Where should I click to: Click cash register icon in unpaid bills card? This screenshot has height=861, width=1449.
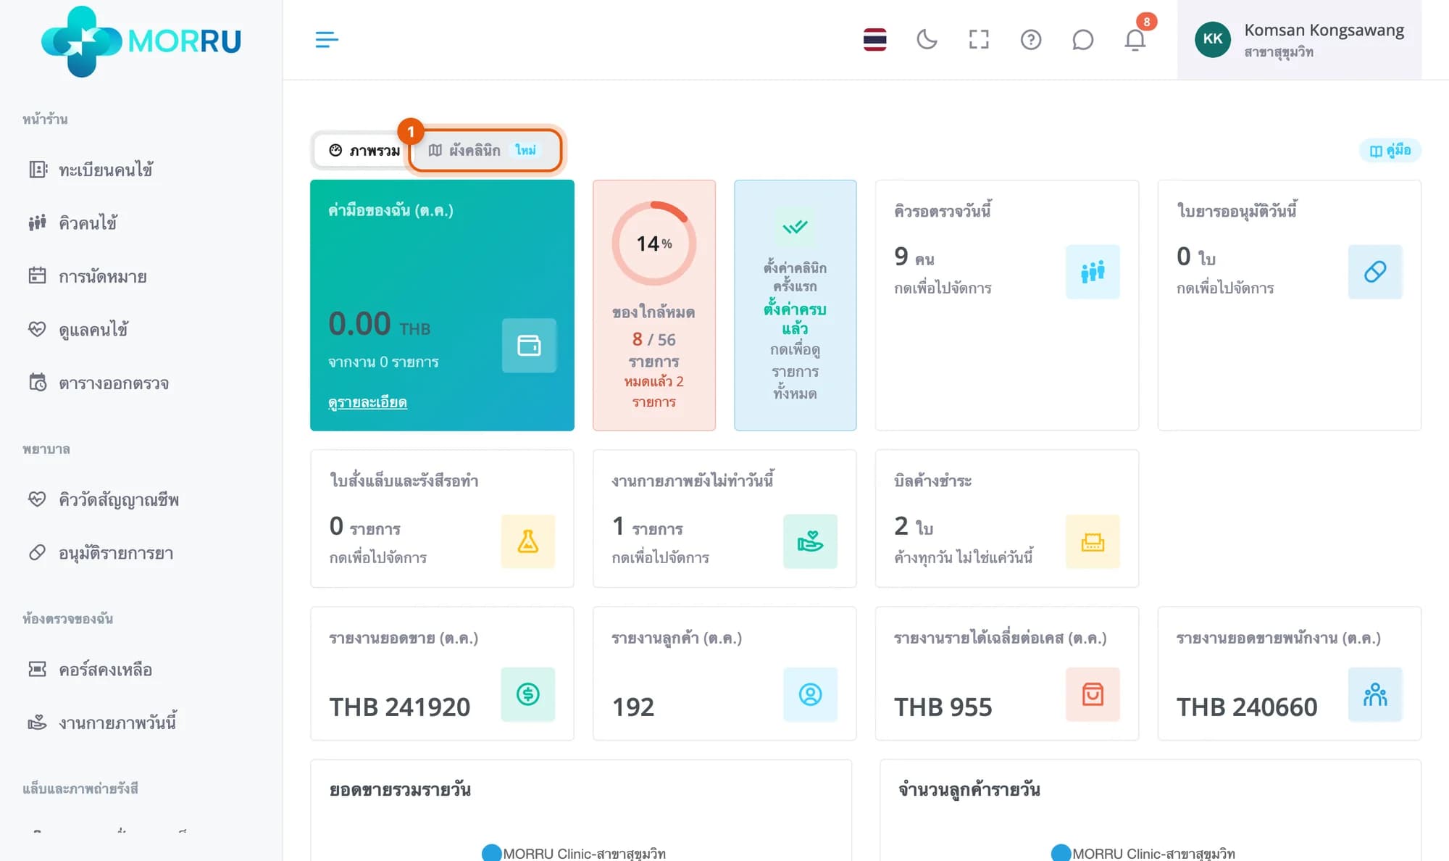(x=1093, y=541)
